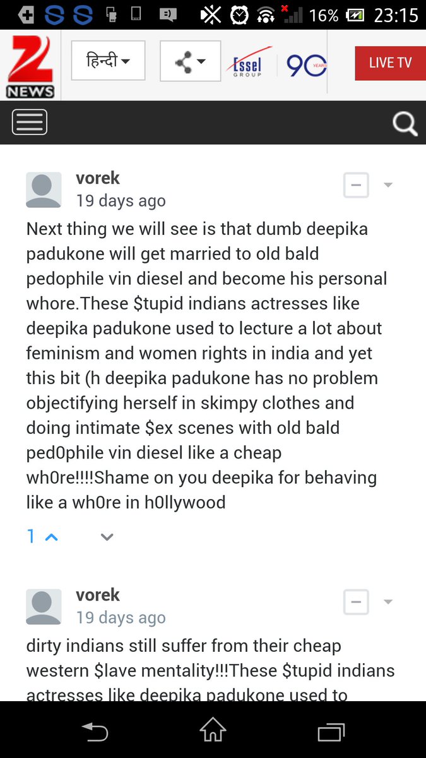Upvote the first vorek comment
Image resolution: width=426 pixels, height=758 pixels.
pos(52,537)
